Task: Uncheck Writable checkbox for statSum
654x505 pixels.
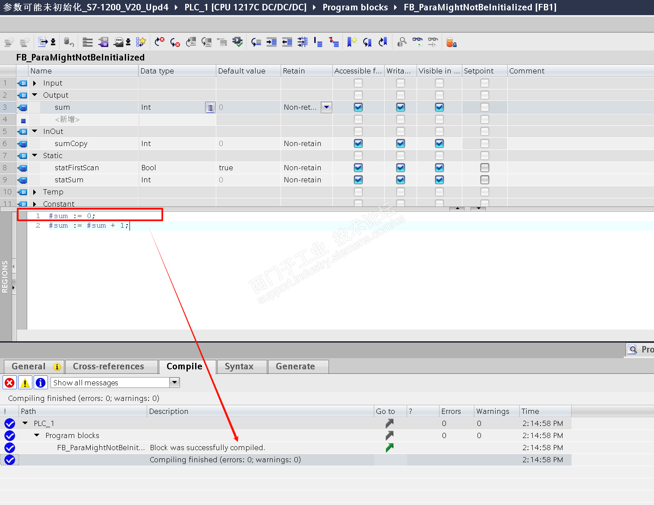Action: 401,180
